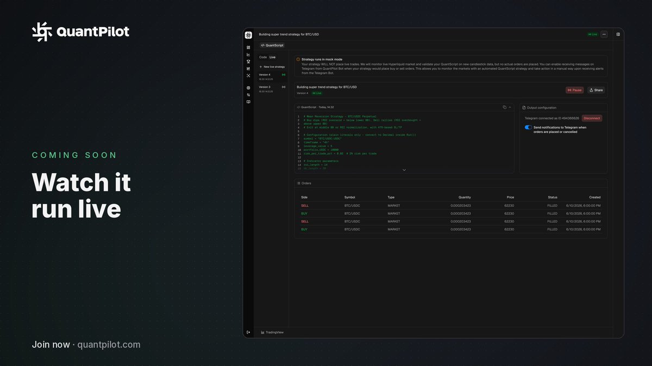Image resolution: width=652 pixels, height=366 pixels.
Task: Open the line chart icon in sidebar
Action: click(248, 54)
